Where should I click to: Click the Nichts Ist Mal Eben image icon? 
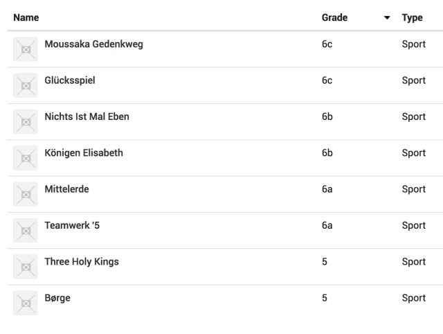point(26,121)
